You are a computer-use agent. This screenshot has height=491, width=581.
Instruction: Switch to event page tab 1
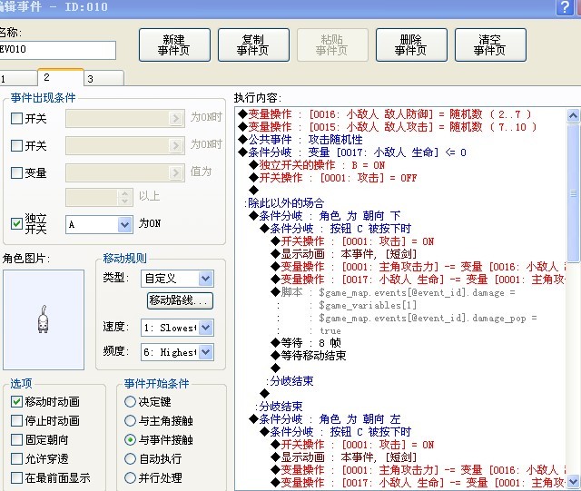click(x=18, y=79)
